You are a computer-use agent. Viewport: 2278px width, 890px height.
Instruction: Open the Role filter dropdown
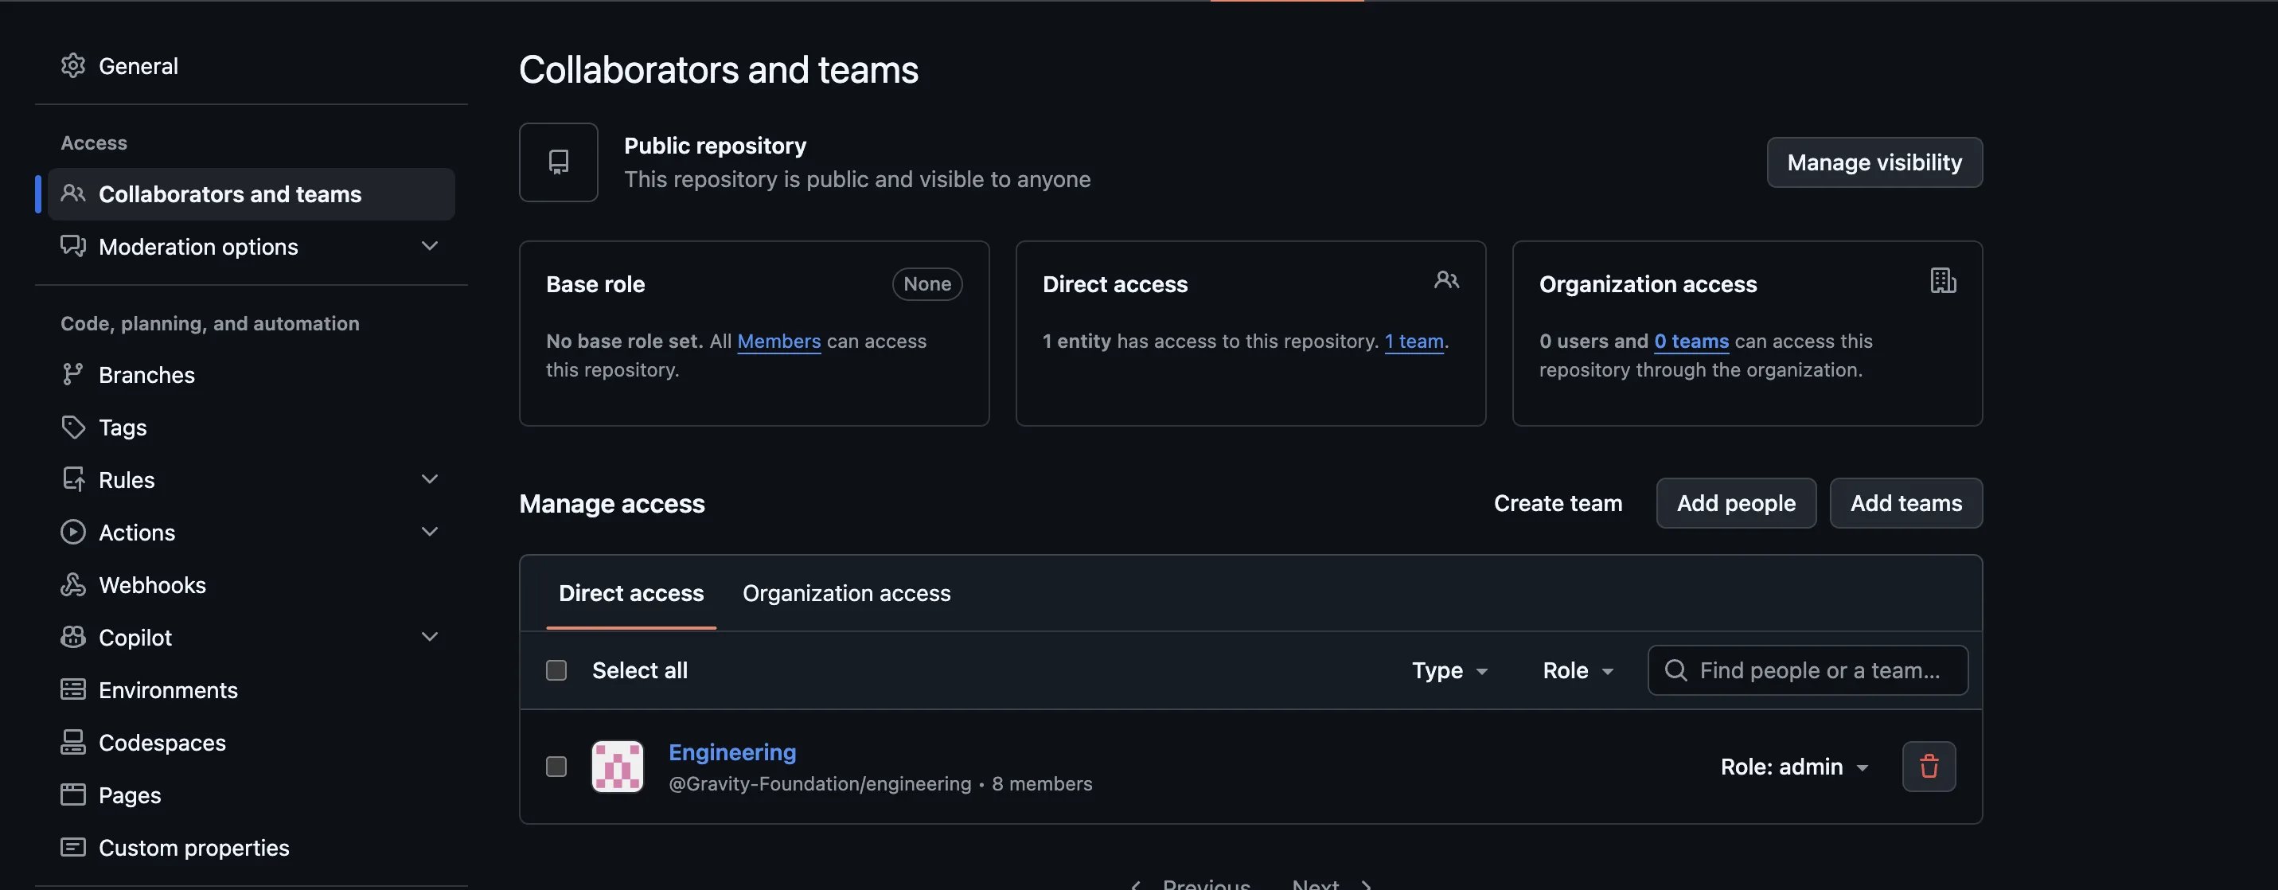[x=1578, y=669]
